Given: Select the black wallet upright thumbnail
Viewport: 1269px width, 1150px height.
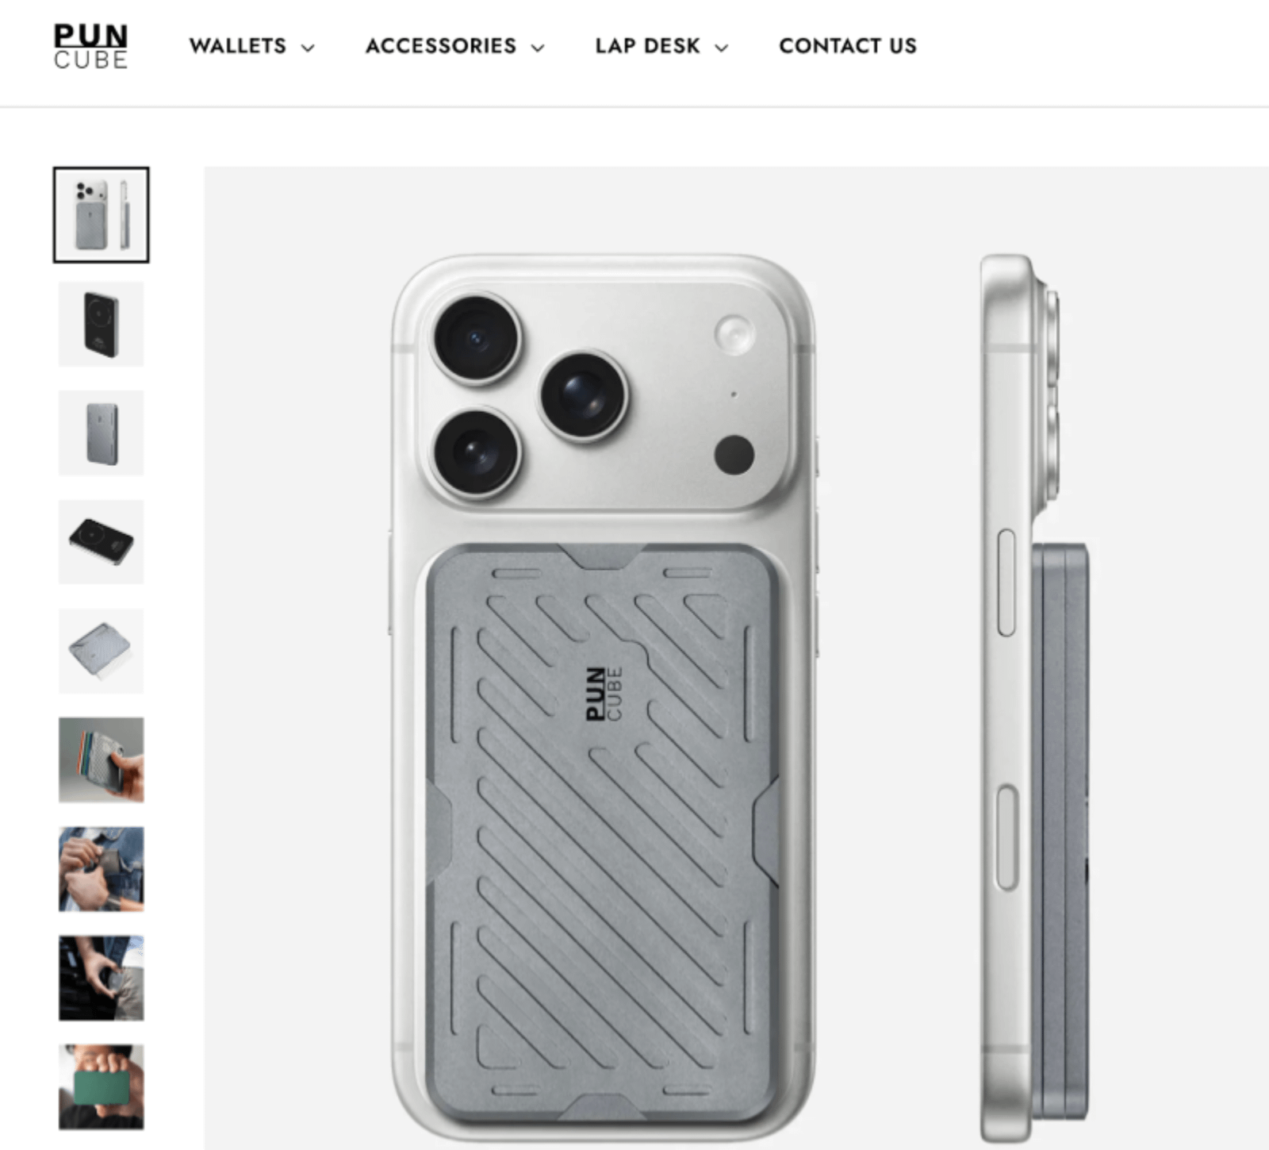Looking at the screenshot, I should (x=102, y=324).
